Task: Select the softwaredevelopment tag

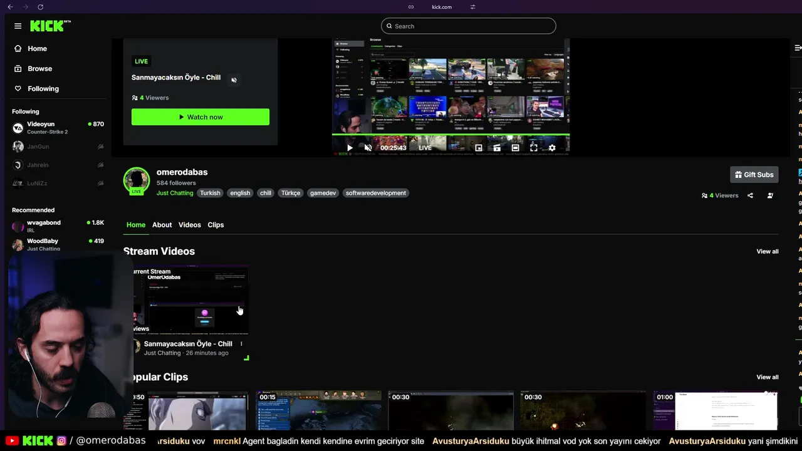Action: pyautogui.click(x=376, y=193)
